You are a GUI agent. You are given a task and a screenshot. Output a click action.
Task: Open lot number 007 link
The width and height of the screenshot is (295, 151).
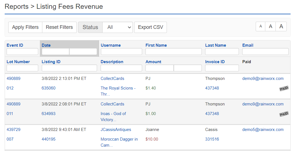point(10,139)
